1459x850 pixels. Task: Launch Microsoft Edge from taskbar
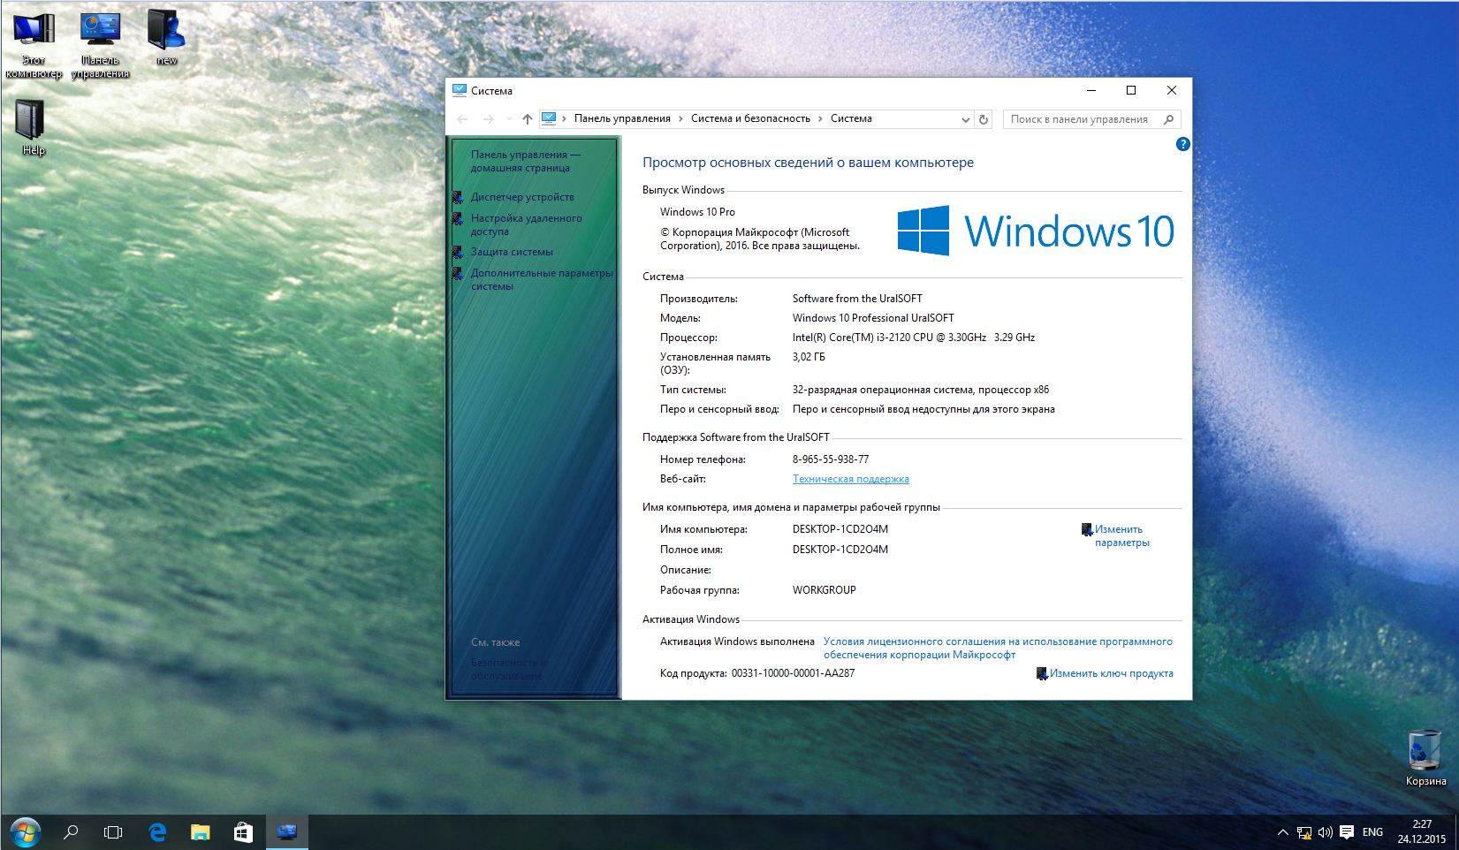[x=157, y=832]
